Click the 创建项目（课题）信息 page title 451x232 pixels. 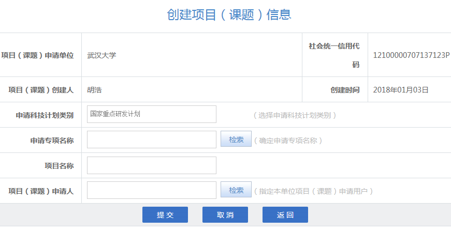pos(229,14)
